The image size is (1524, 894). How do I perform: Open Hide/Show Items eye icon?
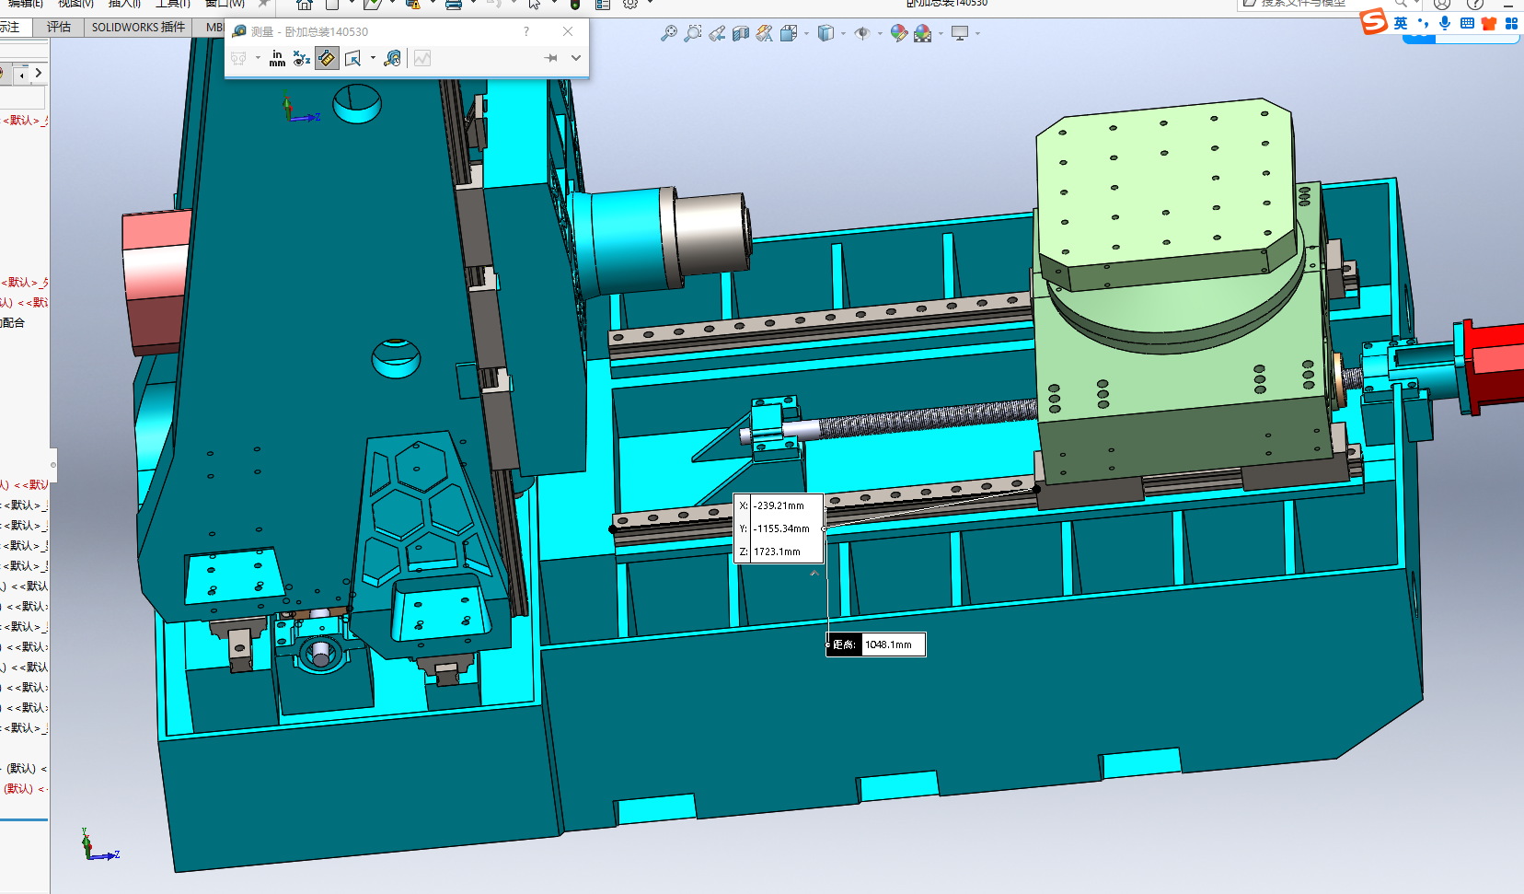(862, 33)
